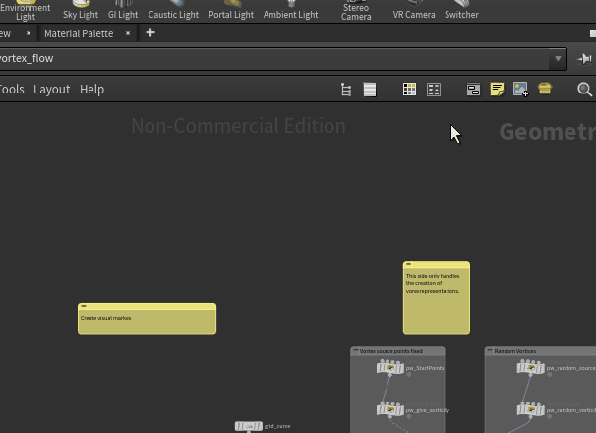Screen dimensions: 596x433
Task: Collapse the 'Vortex source points fixed' network box
Action: point(356,351)
